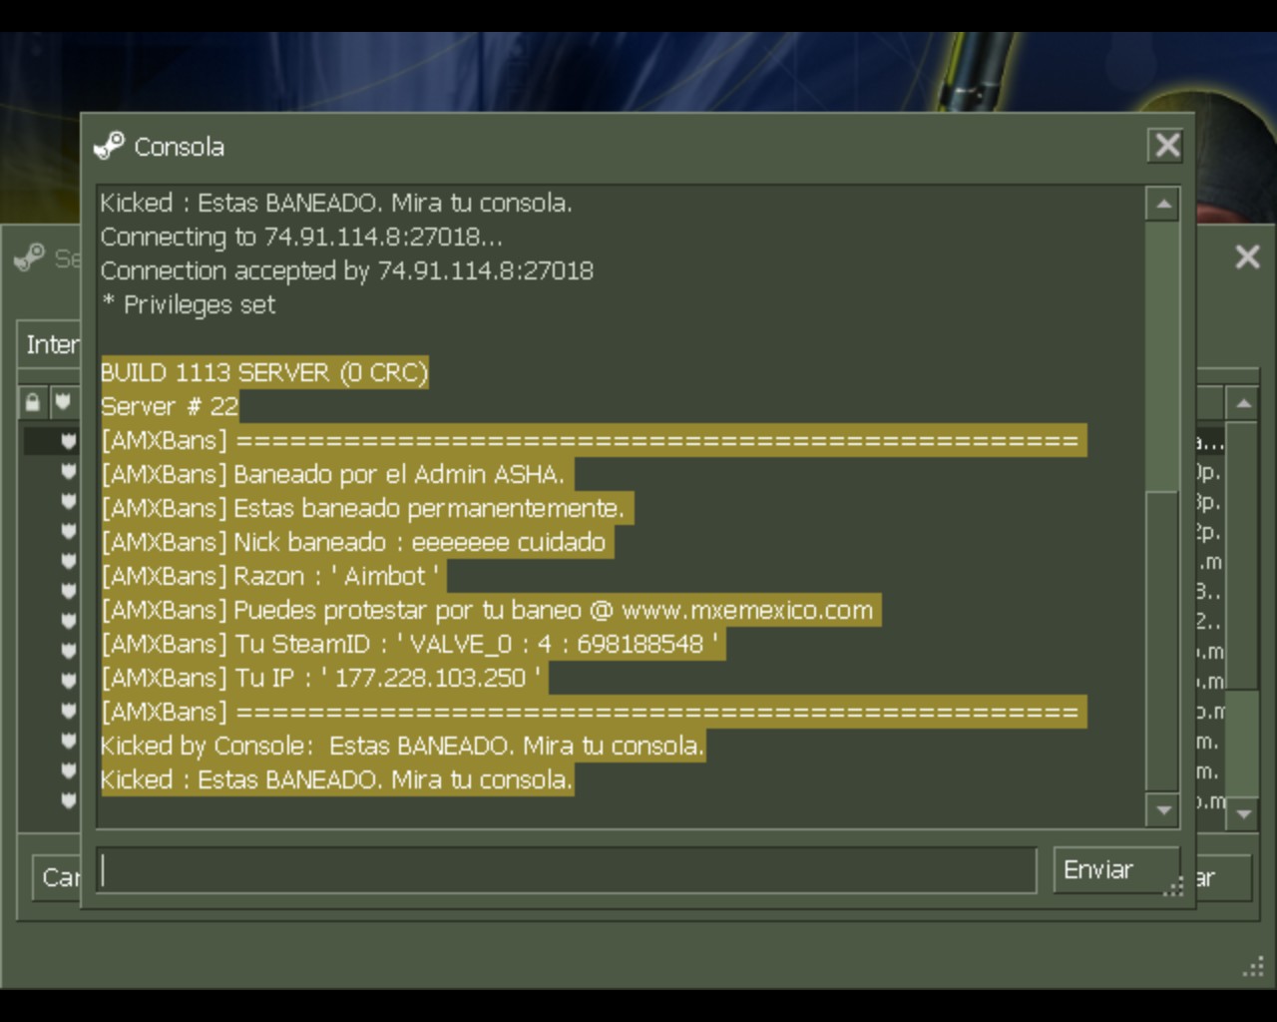Select the VAC shield in the highlighted first server row
Screen dimensions: 1277x1022
point(69,440)
